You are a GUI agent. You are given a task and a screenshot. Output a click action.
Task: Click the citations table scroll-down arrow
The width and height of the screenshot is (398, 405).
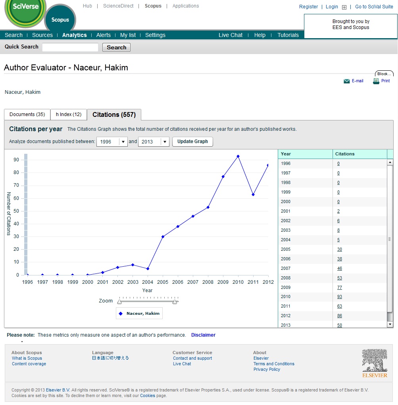(390, 324)
